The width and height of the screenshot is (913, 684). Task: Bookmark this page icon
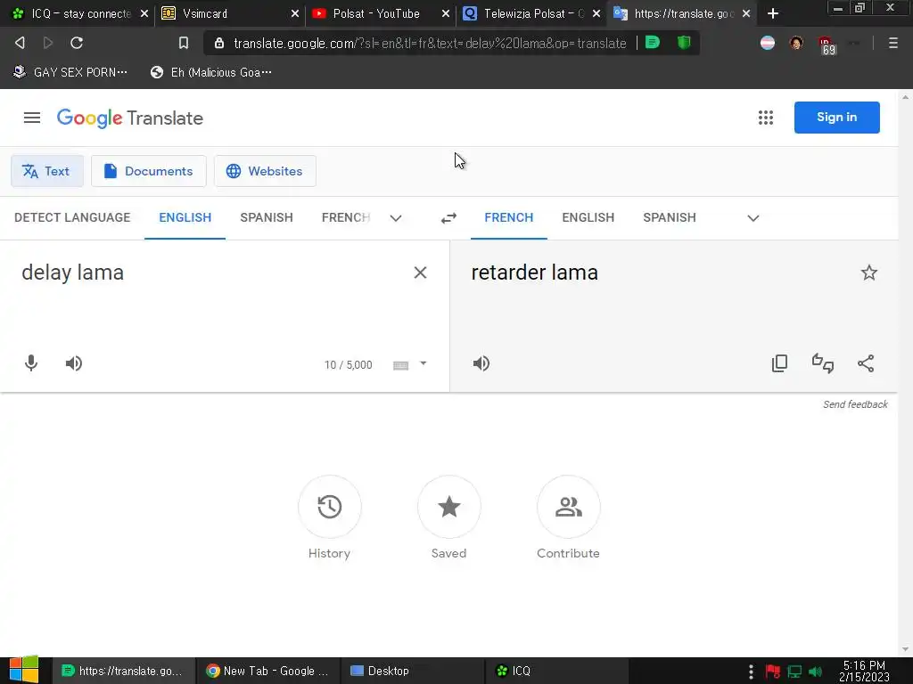click(x=184, y=43)
